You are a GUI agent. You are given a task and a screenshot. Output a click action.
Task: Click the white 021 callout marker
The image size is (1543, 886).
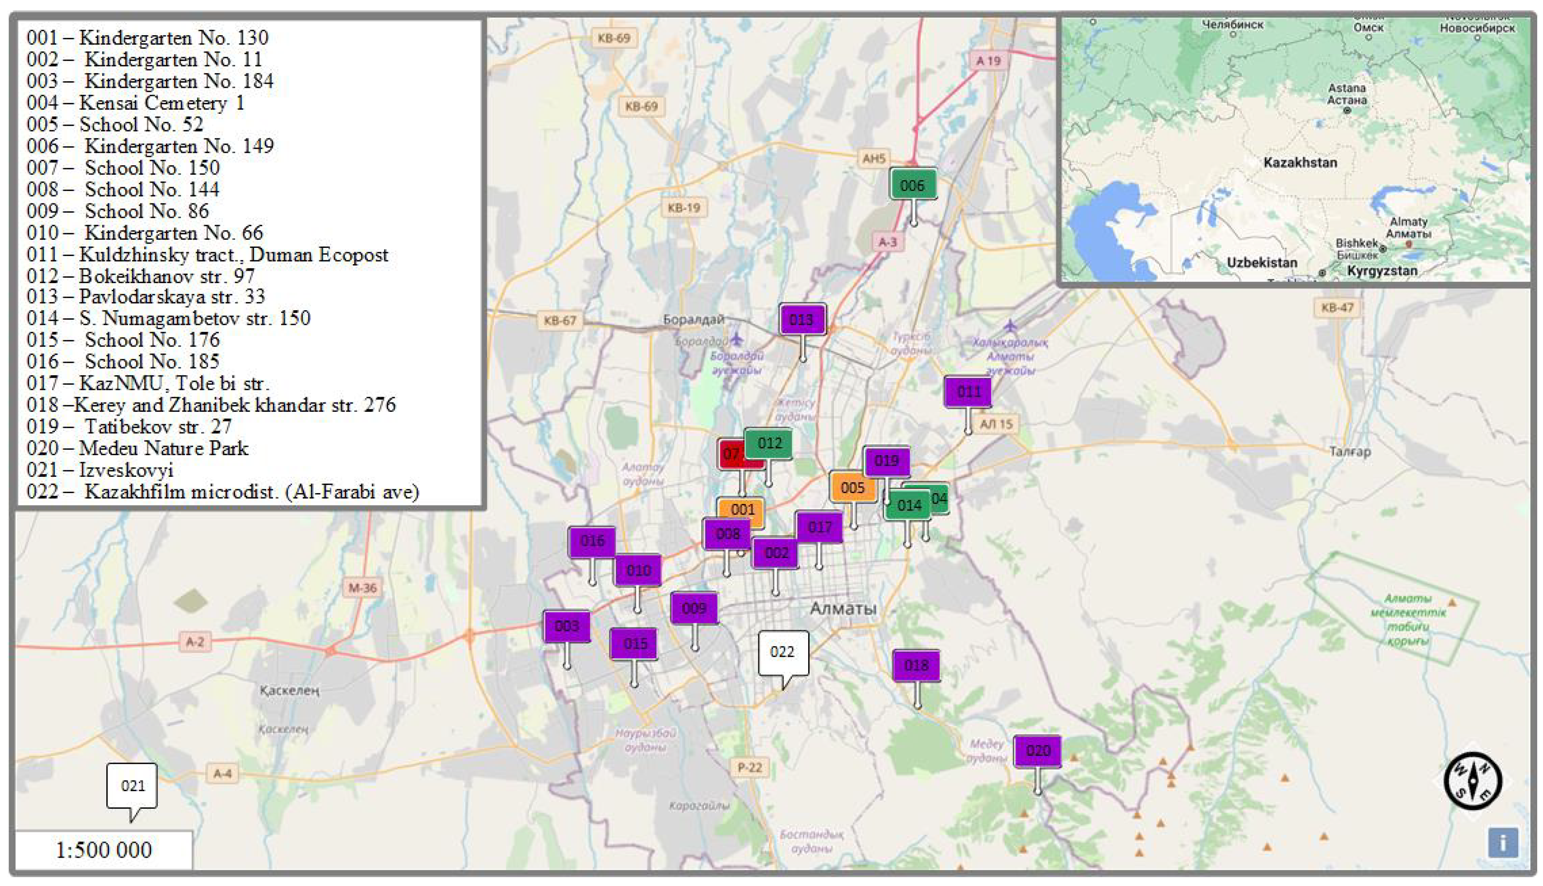click(x=132, y=785)
